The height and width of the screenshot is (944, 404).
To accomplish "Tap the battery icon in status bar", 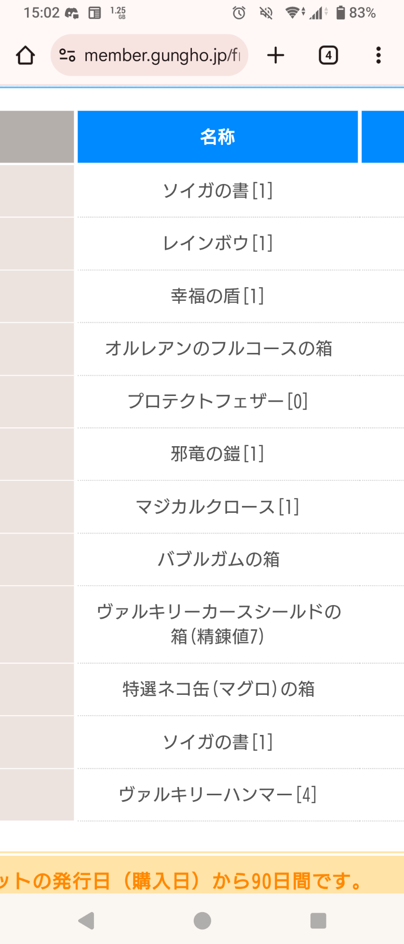I will (340, 13).
